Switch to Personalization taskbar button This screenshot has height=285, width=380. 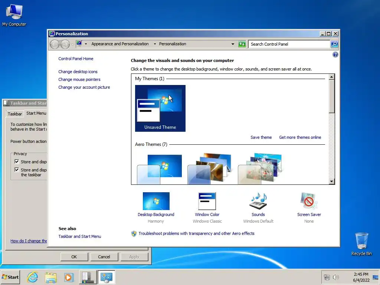[107, 277]
